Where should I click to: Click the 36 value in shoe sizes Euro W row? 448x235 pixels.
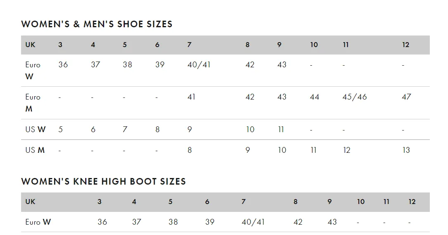point(63,65)
